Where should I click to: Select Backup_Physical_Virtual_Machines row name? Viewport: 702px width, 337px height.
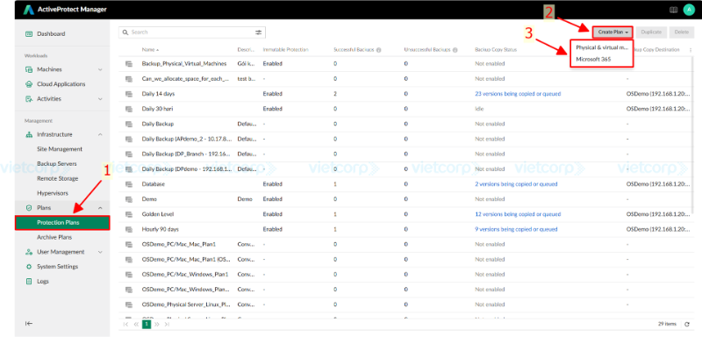[x=184, y=64]
